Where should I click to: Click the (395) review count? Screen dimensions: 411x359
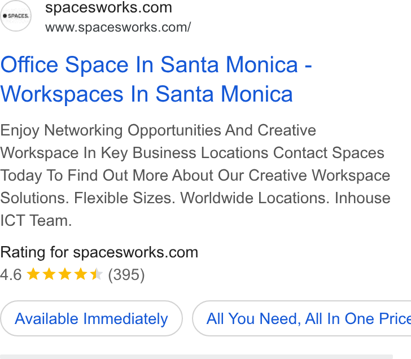pos(126,275)
